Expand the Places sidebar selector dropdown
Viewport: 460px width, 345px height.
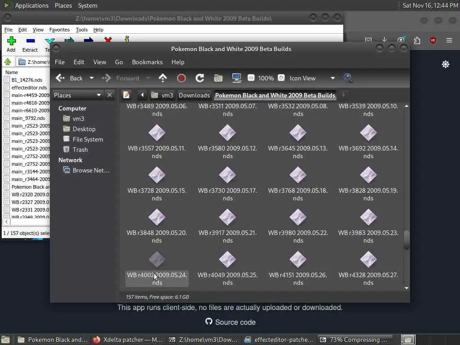tap(78, 95)
